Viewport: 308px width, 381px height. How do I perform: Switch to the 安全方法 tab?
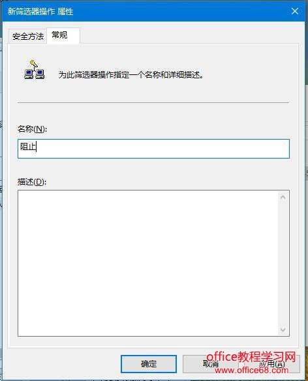click(27, 37)
